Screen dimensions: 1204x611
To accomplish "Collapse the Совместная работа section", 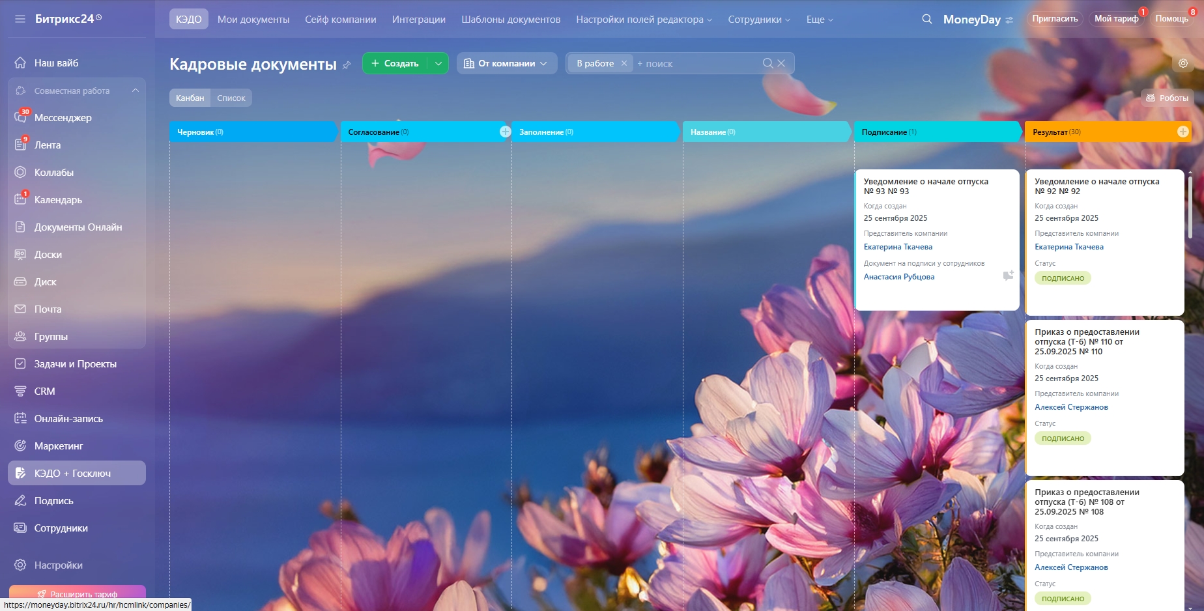I will pyautogui.click(x=136, y=91).
